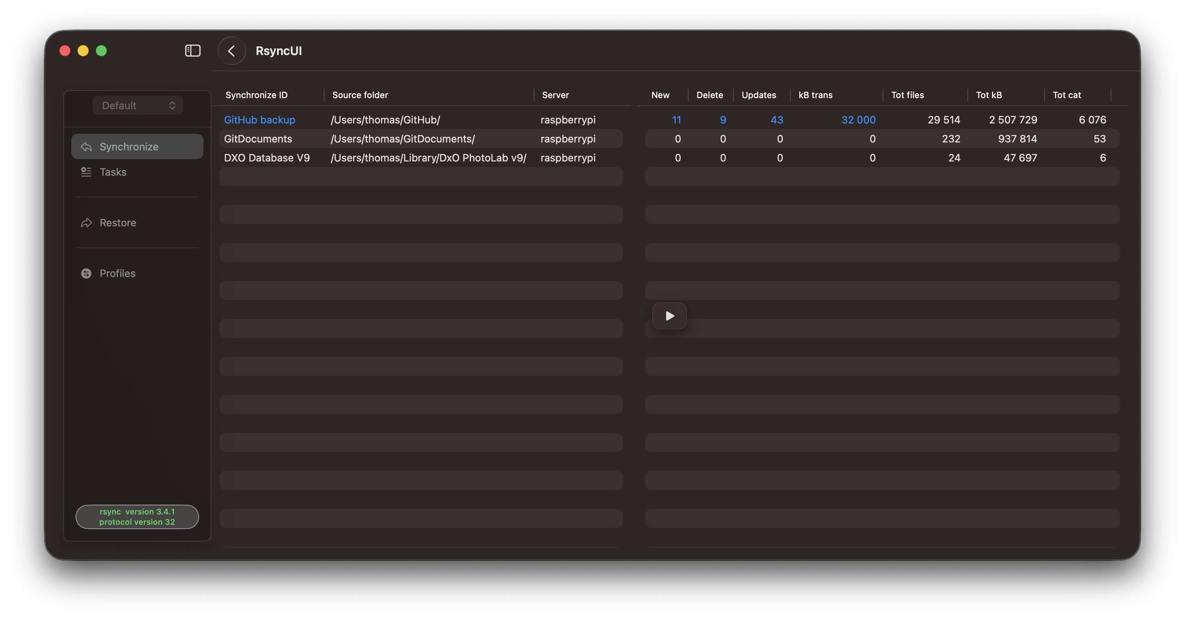Click the kB trans column header
The width and height of the screenshot is (1185, 619).
815,95
